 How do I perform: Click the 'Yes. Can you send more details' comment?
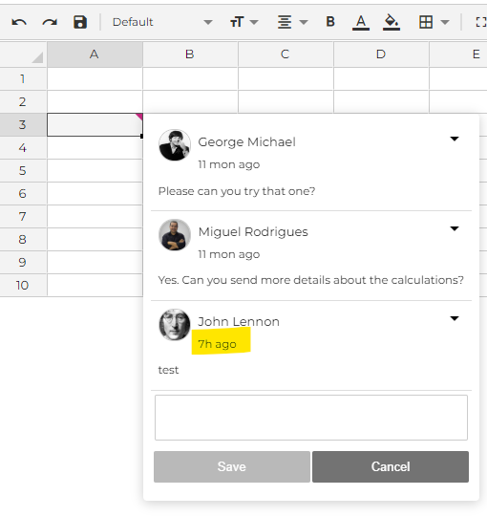pos(310,280)
